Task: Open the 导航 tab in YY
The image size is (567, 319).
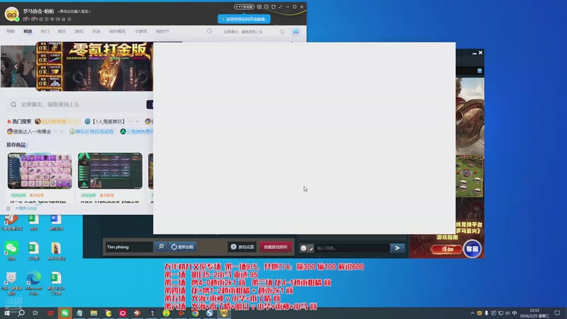Action: click(x=11, y=31)
